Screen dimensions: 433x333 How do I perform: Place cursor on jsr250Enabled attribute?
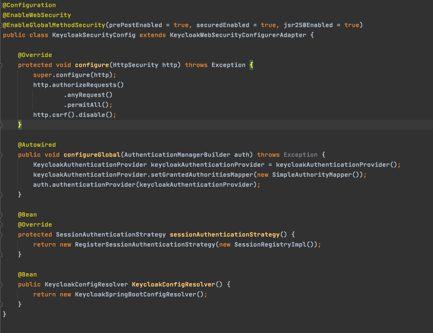(x=308, y=25)
